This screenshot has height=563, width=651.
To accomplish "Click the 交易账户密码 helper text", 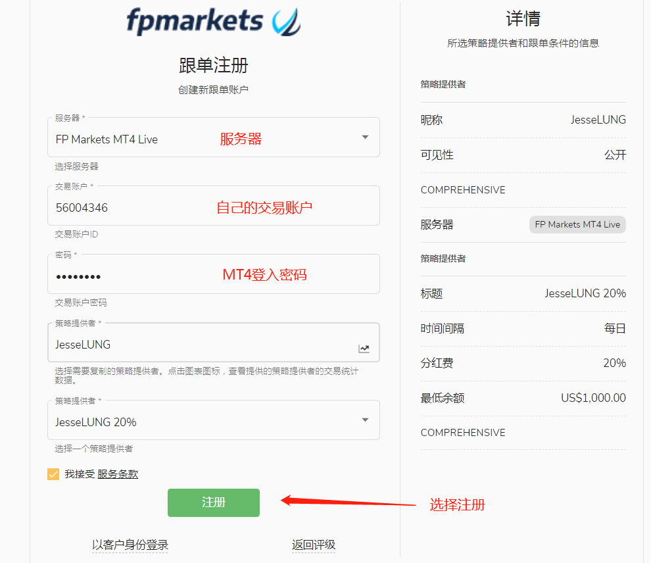I will pos(80,303).
